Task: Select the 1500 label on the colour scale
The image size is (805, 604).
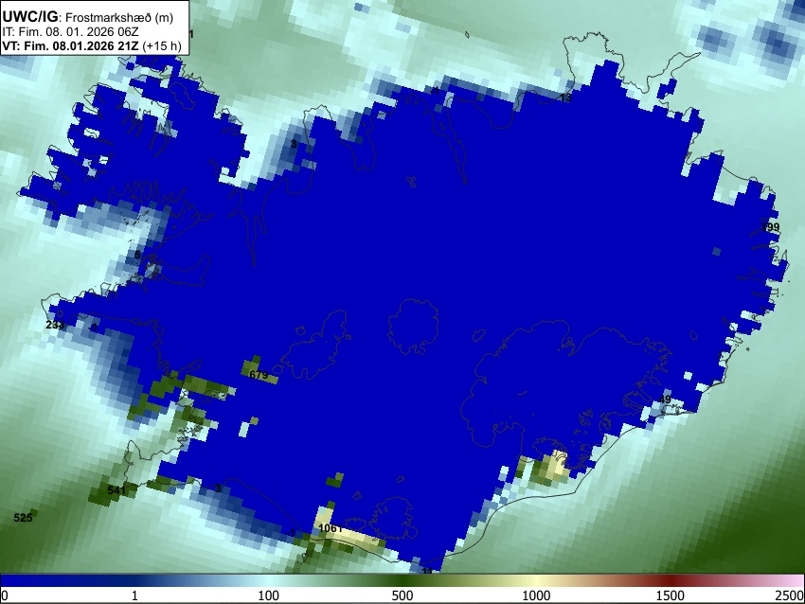Action: [671, 595]
